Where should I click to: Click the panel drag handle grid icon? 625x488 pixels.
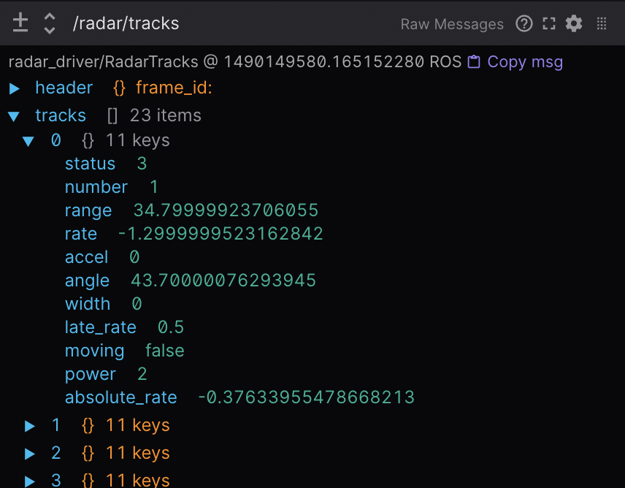point(602,24)
